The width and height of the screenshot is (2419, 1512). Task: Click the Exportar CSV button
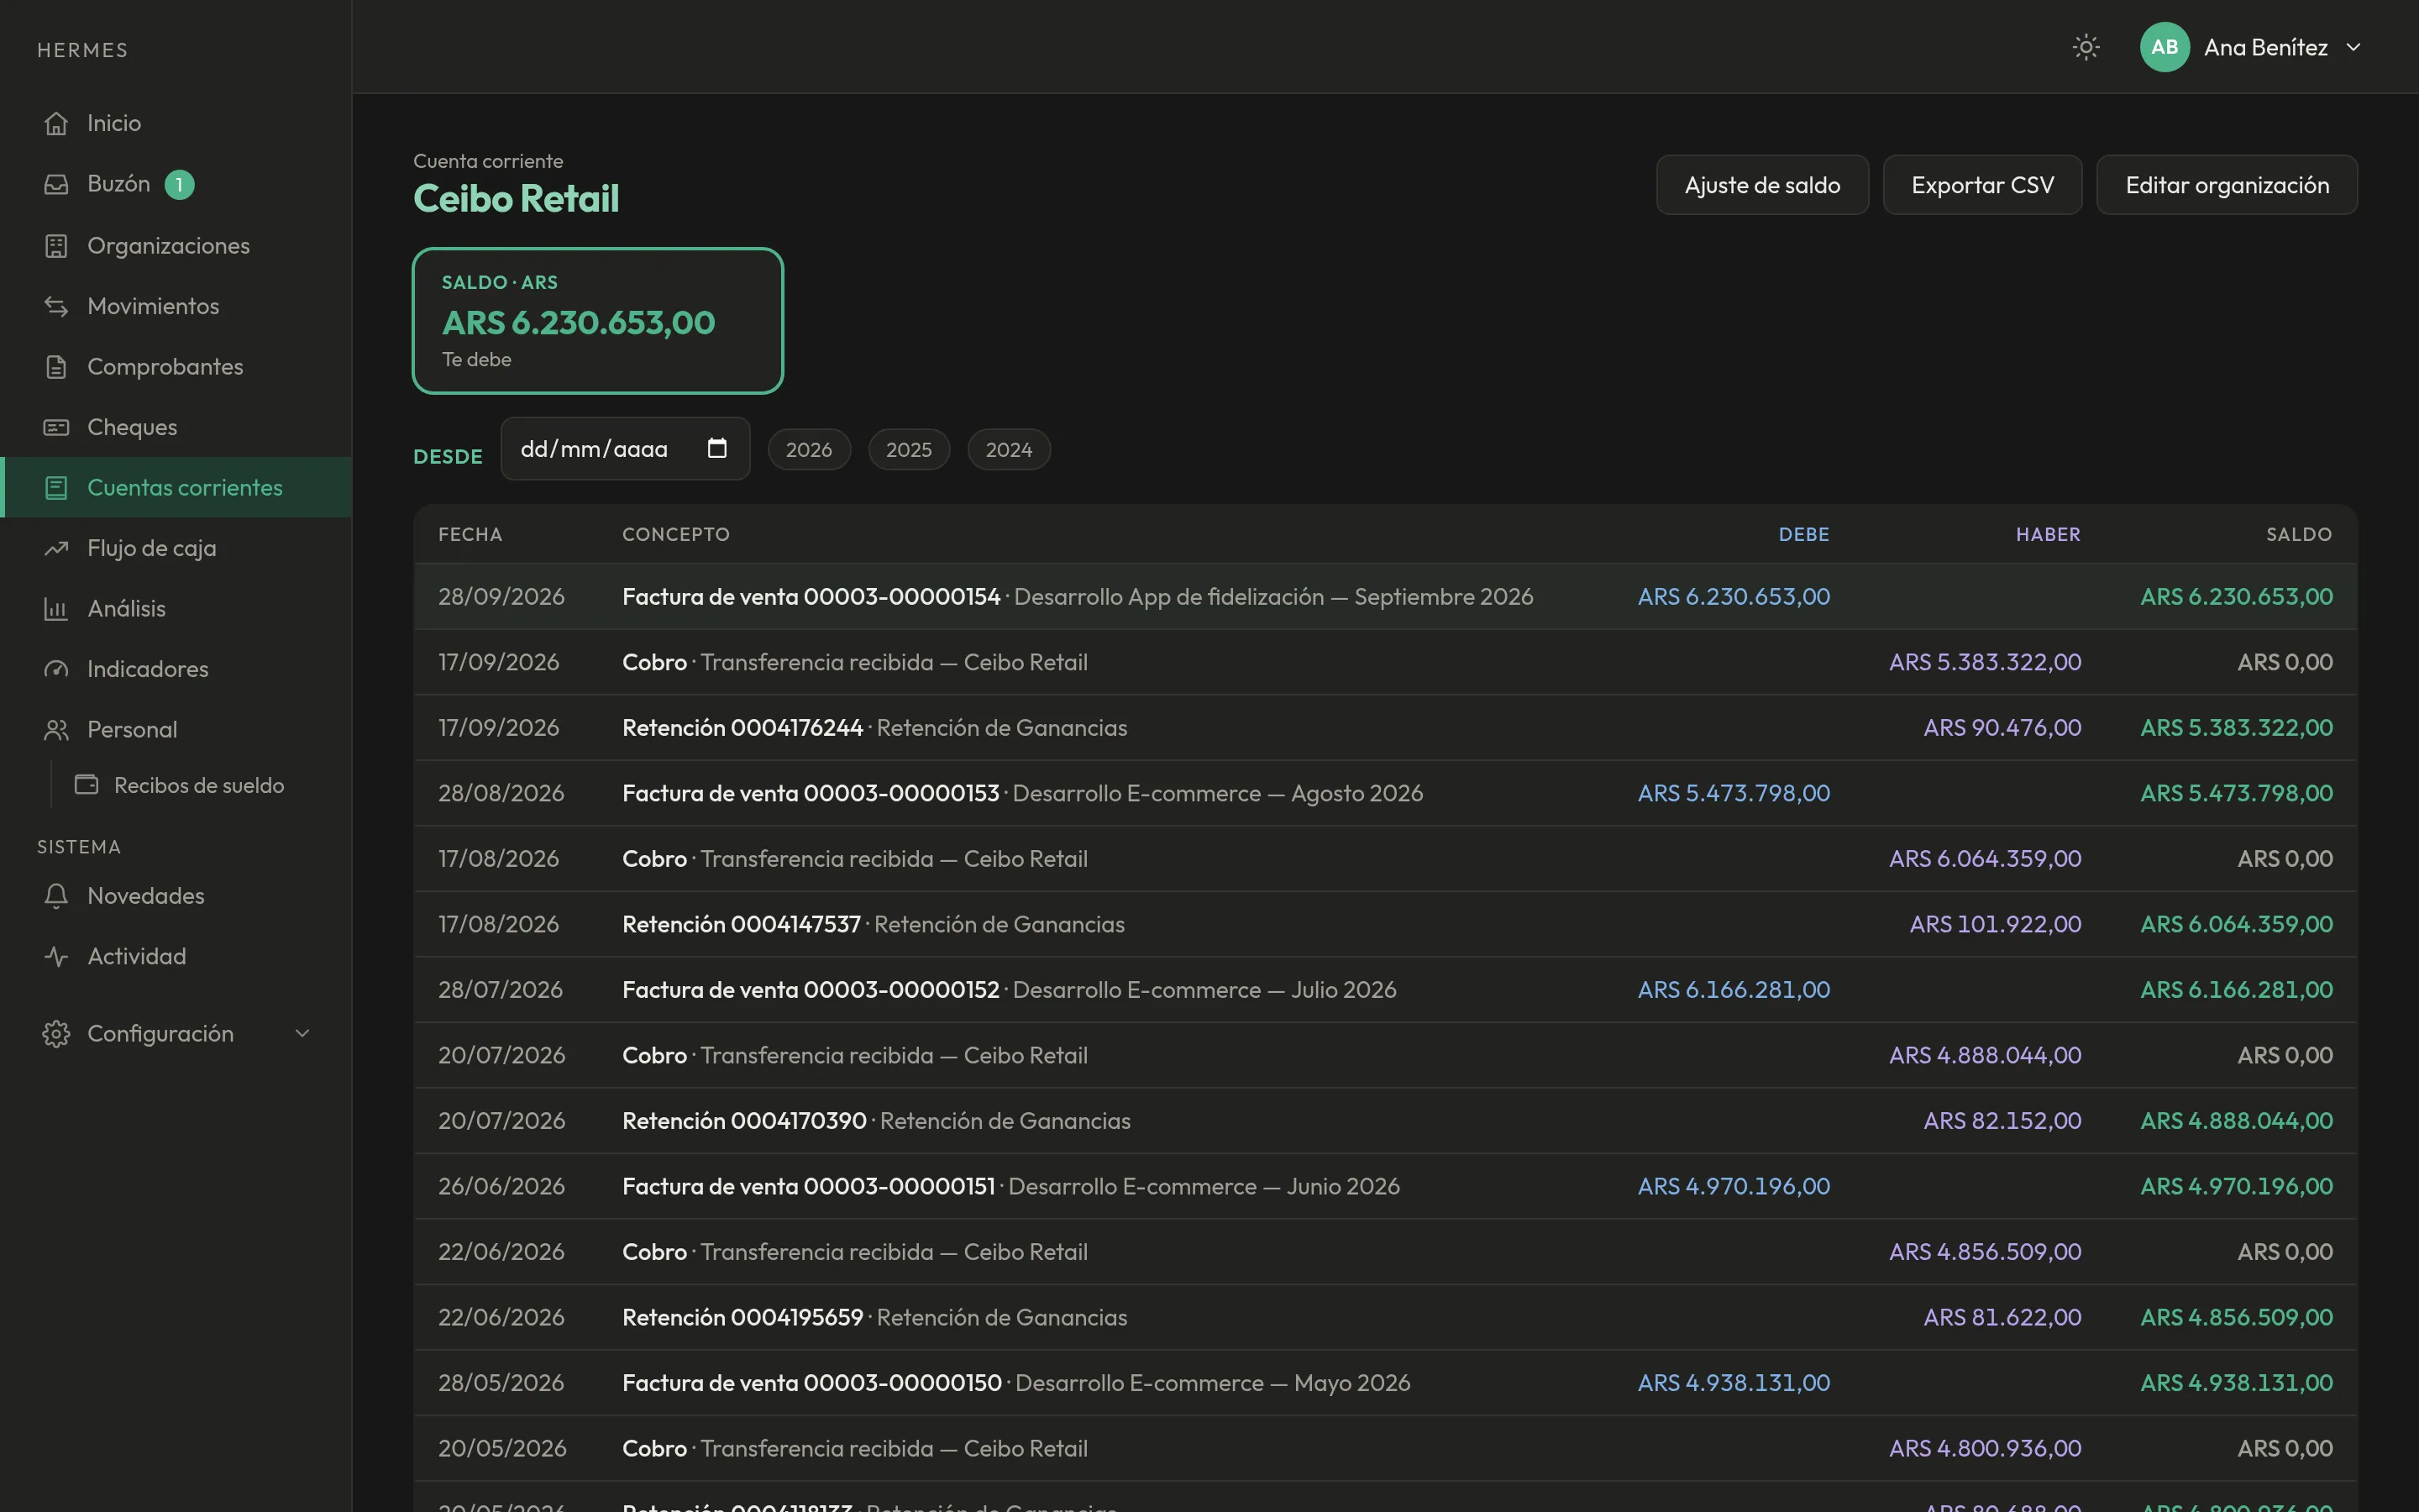pyautogui.click(x=1982, y=185)
